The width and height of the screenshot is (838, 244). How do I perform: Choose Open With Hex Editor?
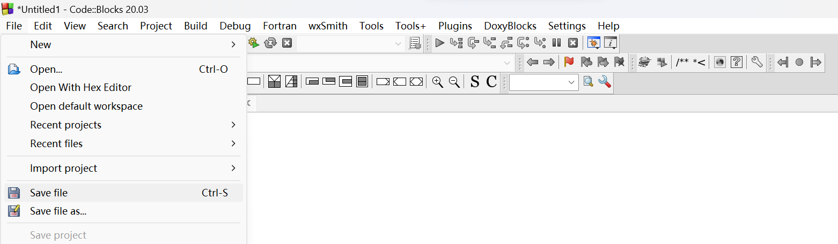coord(80,87)
